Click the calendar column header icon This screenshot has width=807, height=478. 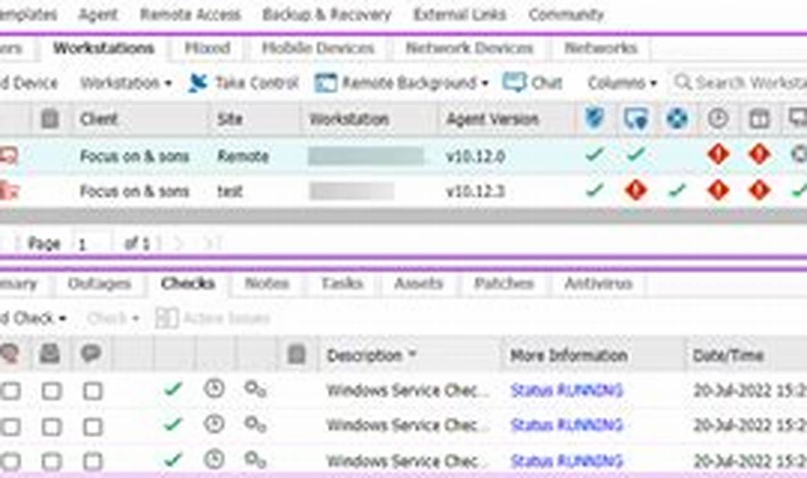click(x=759, y=119)
